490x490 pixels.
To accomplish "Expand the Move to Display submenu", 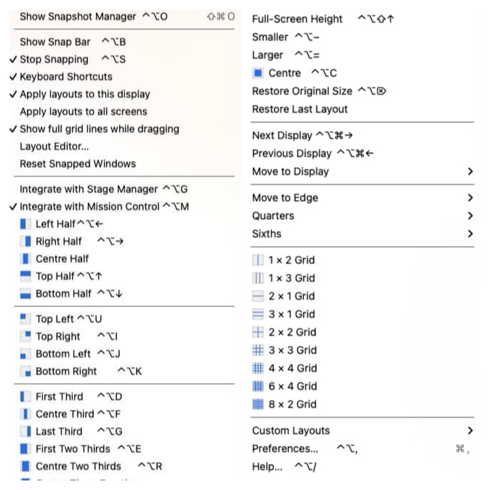I will click(x=470, y=172).
